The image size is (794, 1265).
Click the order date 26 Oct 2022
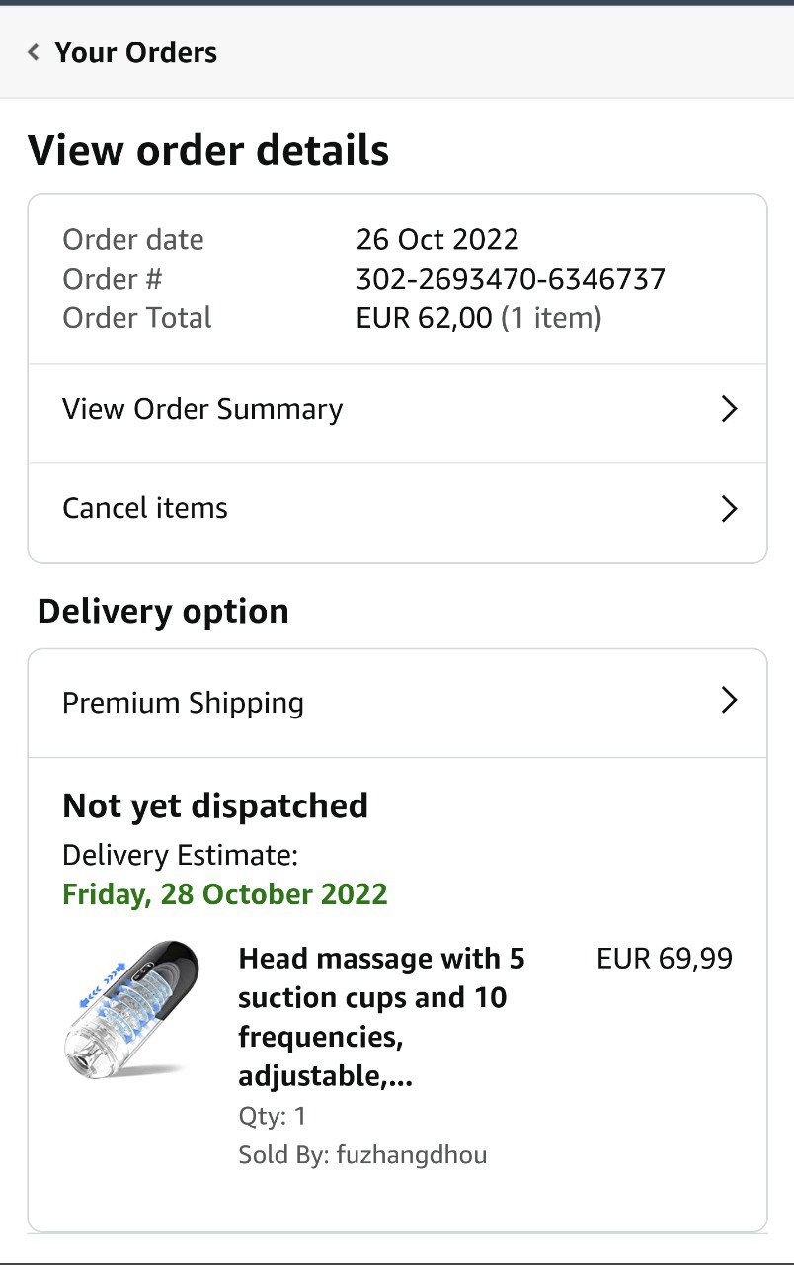point(437,239)
